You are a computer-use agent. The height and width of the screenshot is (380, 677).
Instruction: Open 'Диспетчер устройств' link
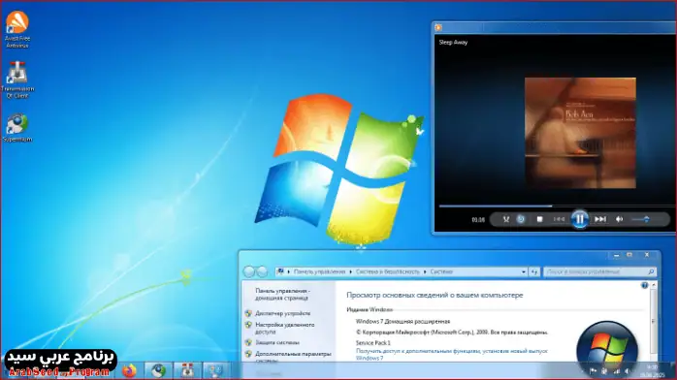(282, 313)
